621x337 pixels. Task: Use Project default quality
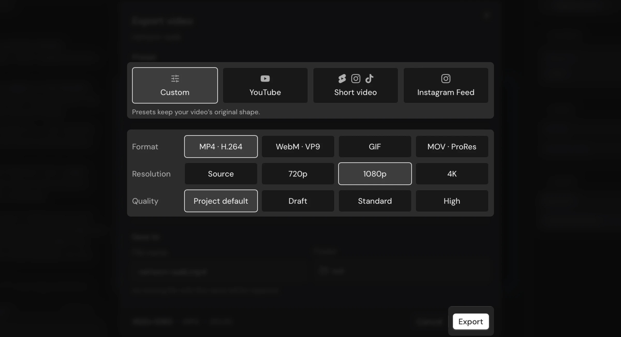coord(221,201)
